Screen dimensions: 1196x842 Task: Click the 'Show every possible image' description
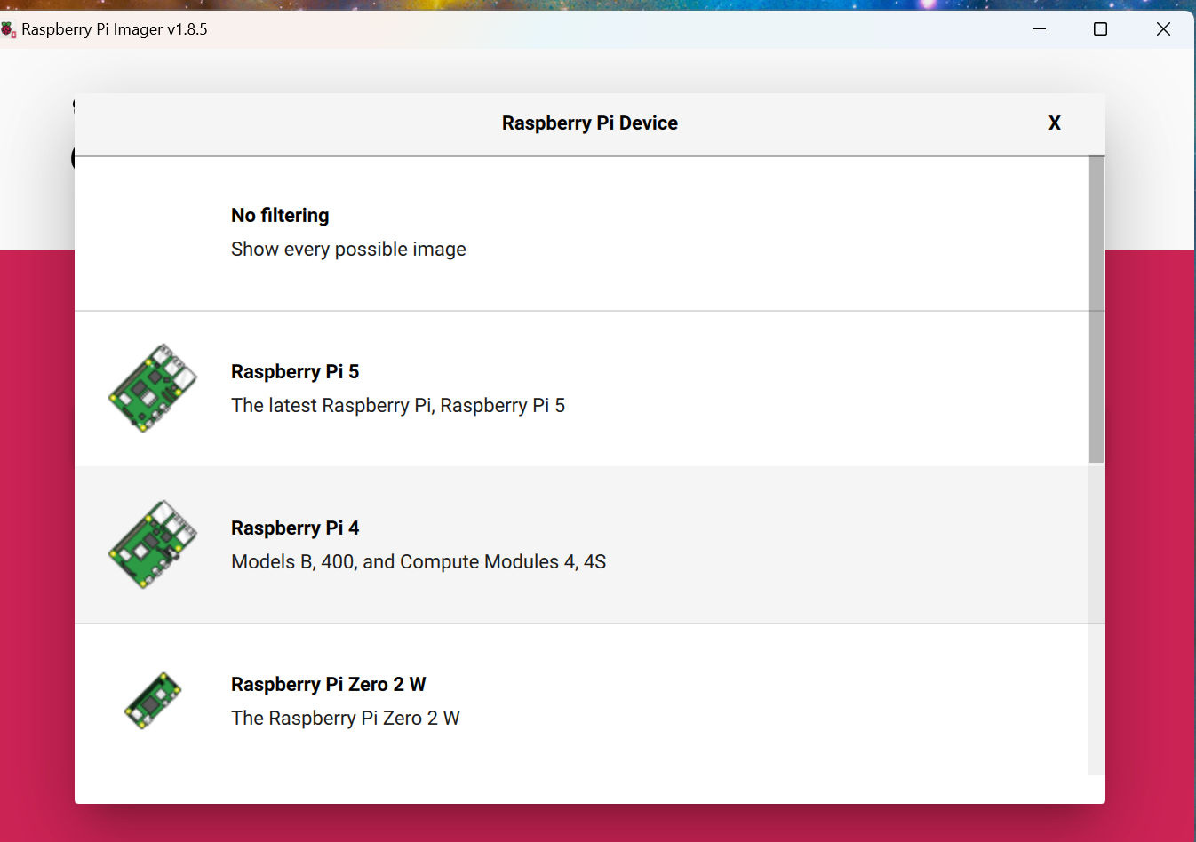click(348, 250)
